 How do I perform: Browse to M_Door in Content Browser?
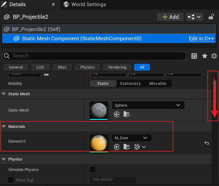[x=127, y=147]
